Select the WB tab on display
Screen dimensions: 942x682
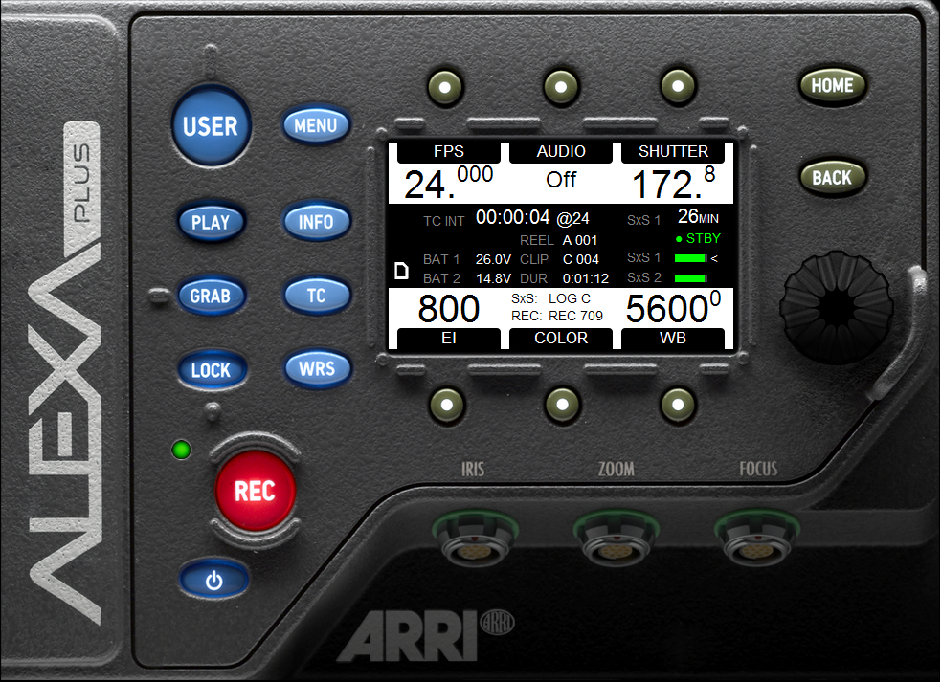pos(673,339)
